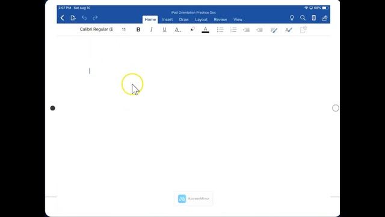The height and width of the screenshot is (217, 385).
Task: Apply the text highlight color
Action: (x=192, y=30)
